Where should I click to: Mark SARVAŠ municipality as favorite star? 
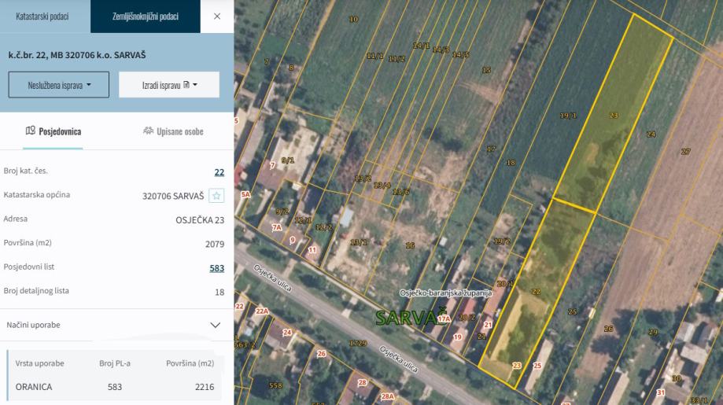(x=216, y=196)
